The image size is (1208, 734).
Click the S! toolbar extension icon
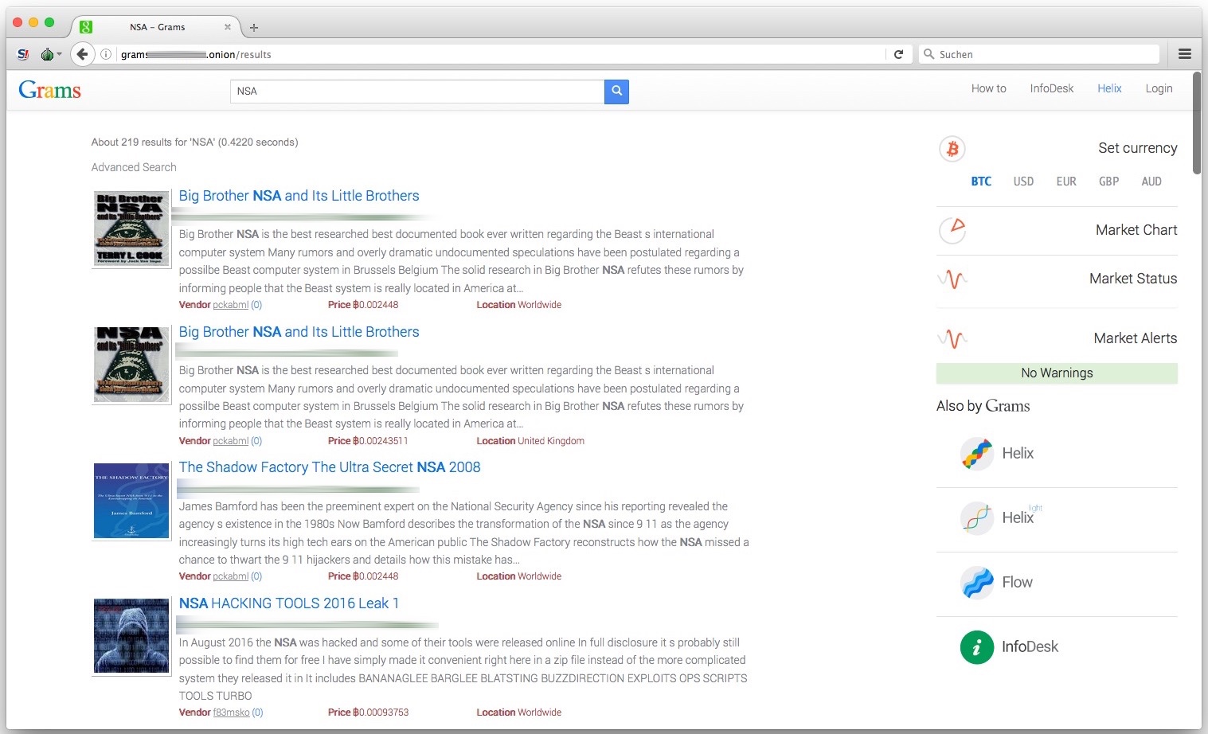click(23, 54)
